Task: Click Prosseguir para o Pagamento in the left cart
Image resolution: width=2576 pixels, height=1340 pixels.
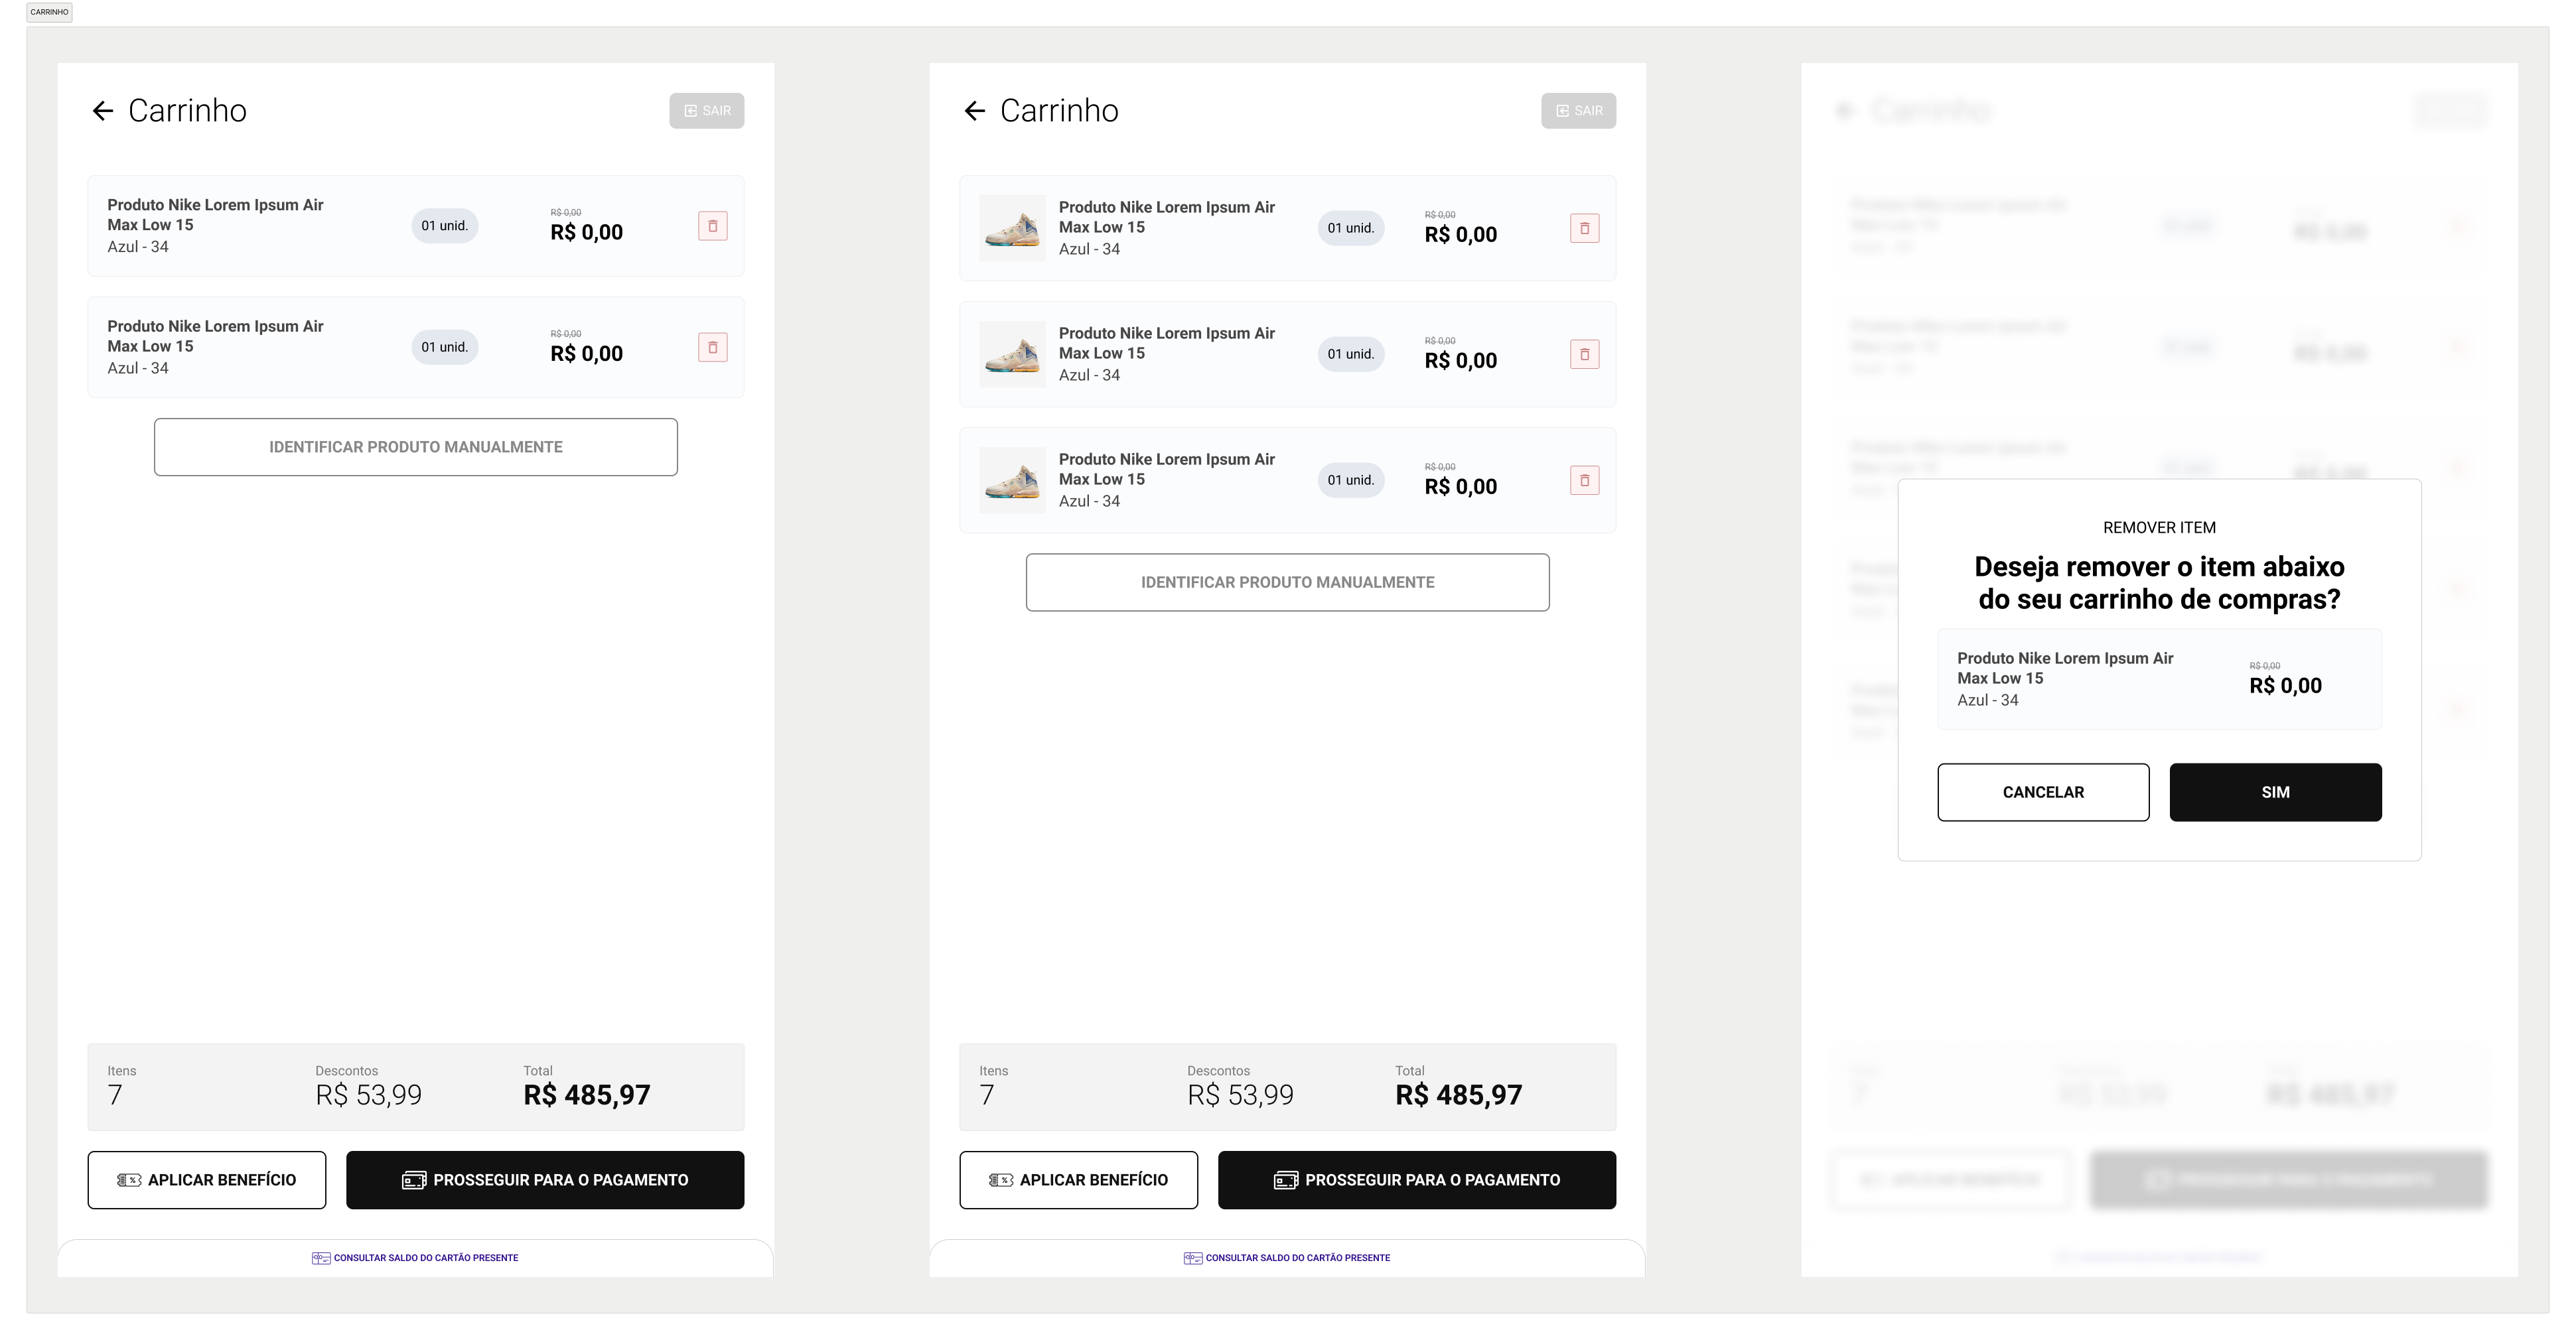Action: [545, 1180]
